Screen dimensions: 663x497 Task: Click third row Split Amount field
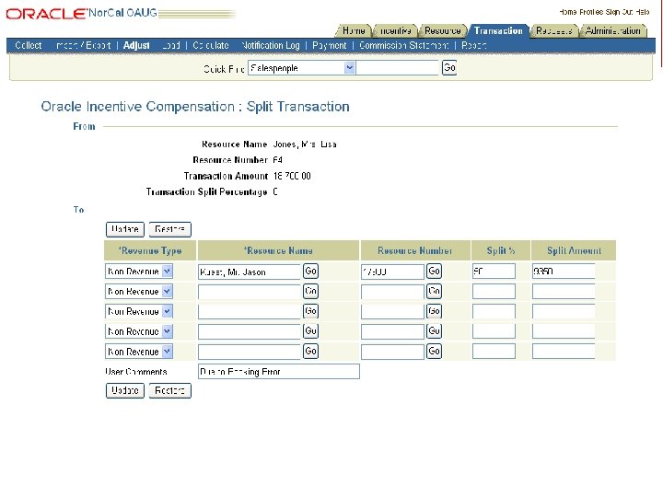(564, 311)
